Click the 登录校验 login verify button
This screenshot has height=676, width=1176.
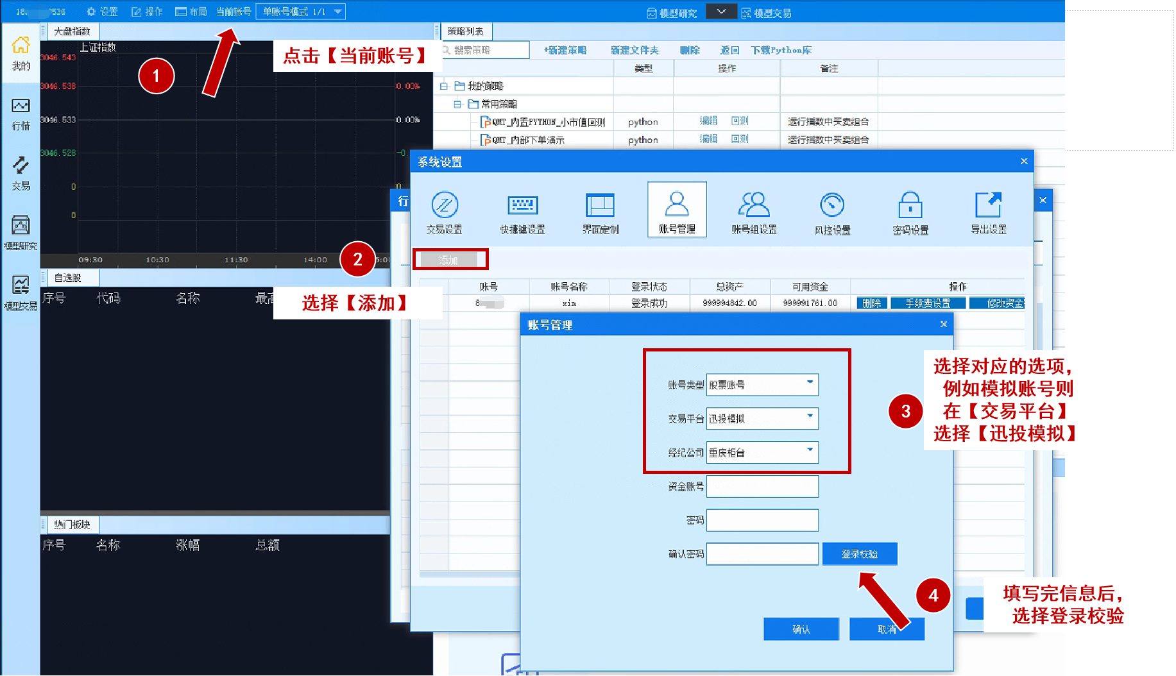(859, 554)
